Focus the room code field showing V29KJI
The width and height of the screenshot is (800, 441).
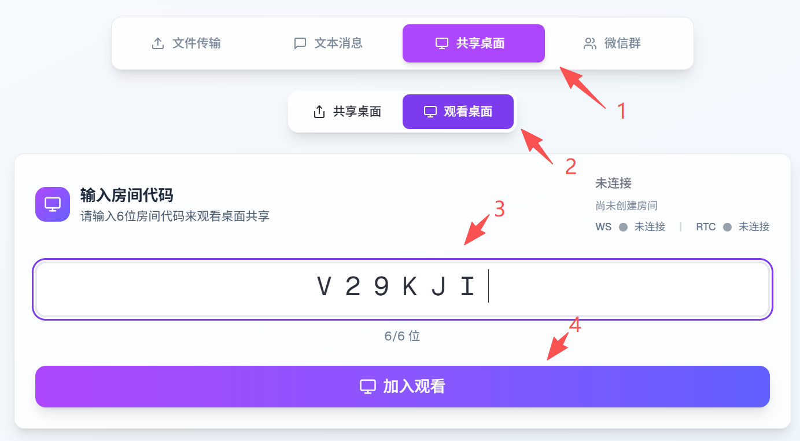tap(403, 289)
